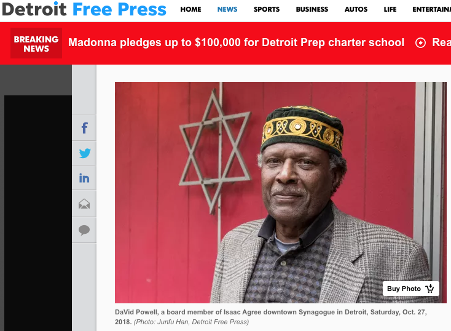The width and height of the screenshot is (451, 331).
Task: Share article on LinkedIn
Action: (x=84, y=178)
